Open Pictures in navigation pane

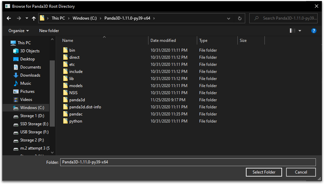pyautogui.click(x=27, y=91)
